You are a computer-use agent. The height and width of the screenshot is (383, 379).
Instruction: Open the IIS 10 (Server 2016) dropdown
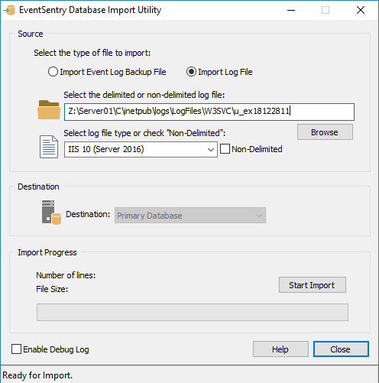point(141,149)
